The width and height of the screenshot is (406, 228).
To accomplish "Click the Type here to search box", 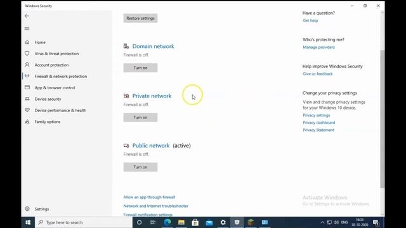I will click(x=83, y=222).
